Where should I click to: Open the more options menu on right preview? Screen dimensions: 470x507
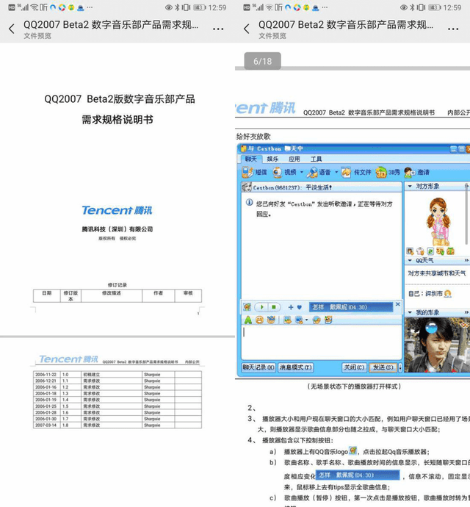tap(453, 29)
